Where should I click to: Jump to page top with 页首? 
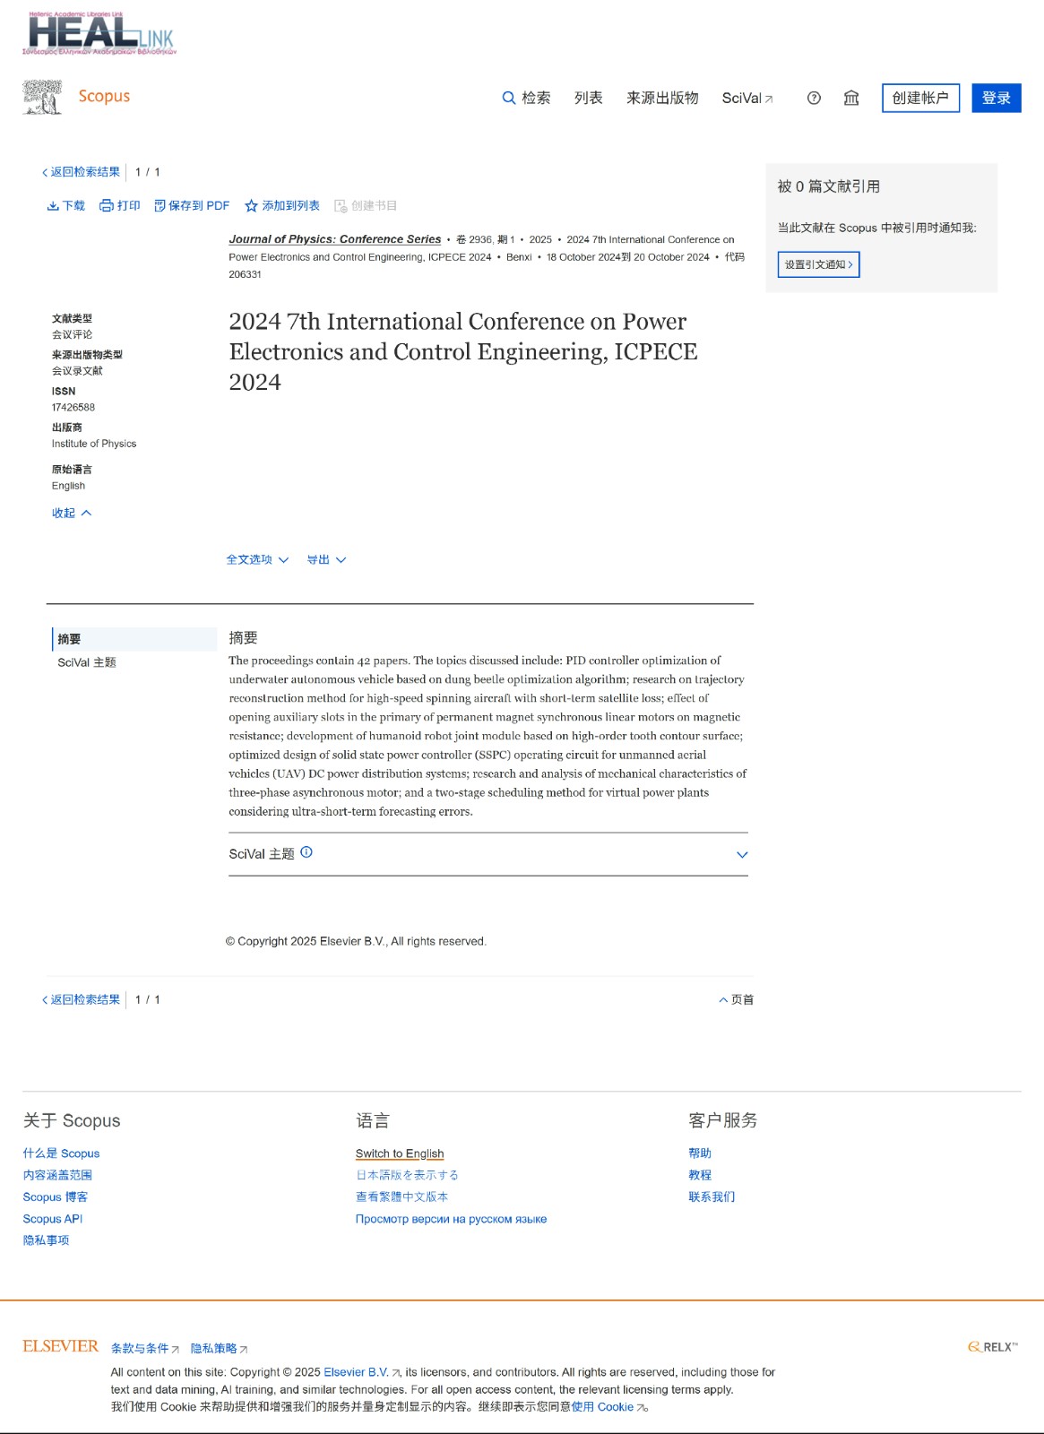coord(736,999)
